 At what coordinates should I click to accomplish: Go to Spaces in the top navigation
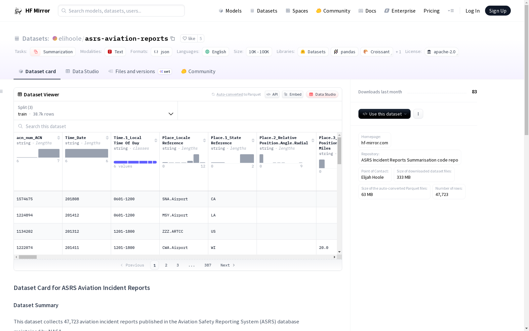(297, 11)
